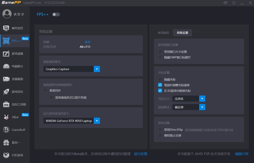Open the mail message icon in title bar
254x163 pixels.
point(225,3)
